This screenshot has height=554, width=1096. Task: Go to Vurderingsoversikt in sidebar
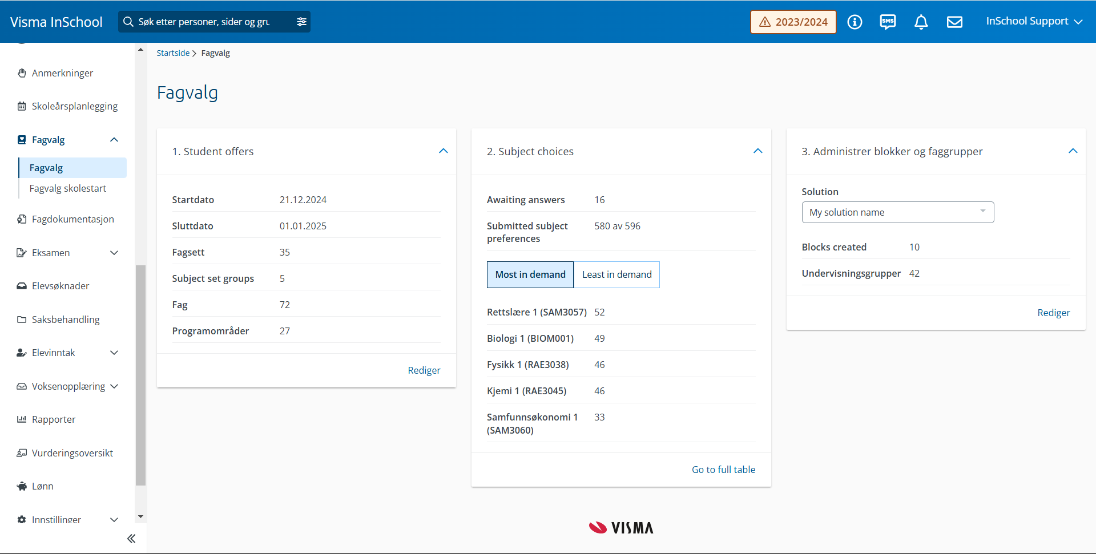point(72,453)
